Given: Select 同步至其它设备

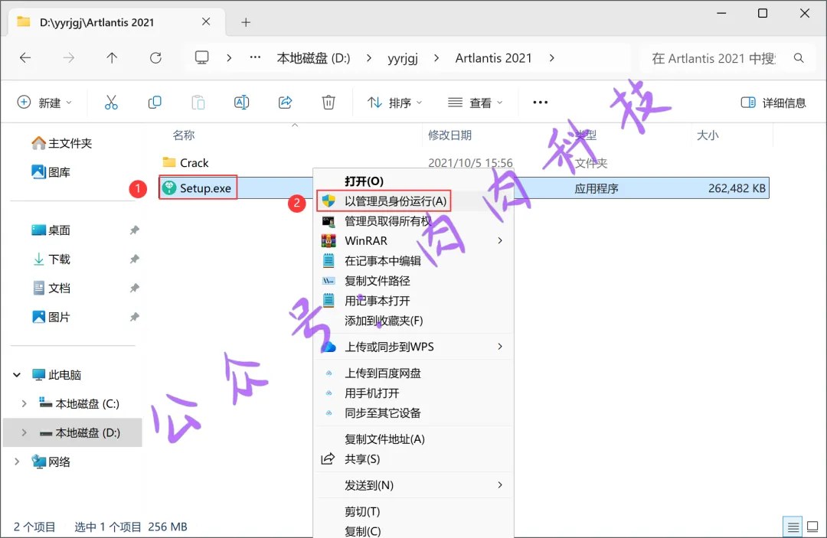Looking at the screenshot, I should (413, 413).
